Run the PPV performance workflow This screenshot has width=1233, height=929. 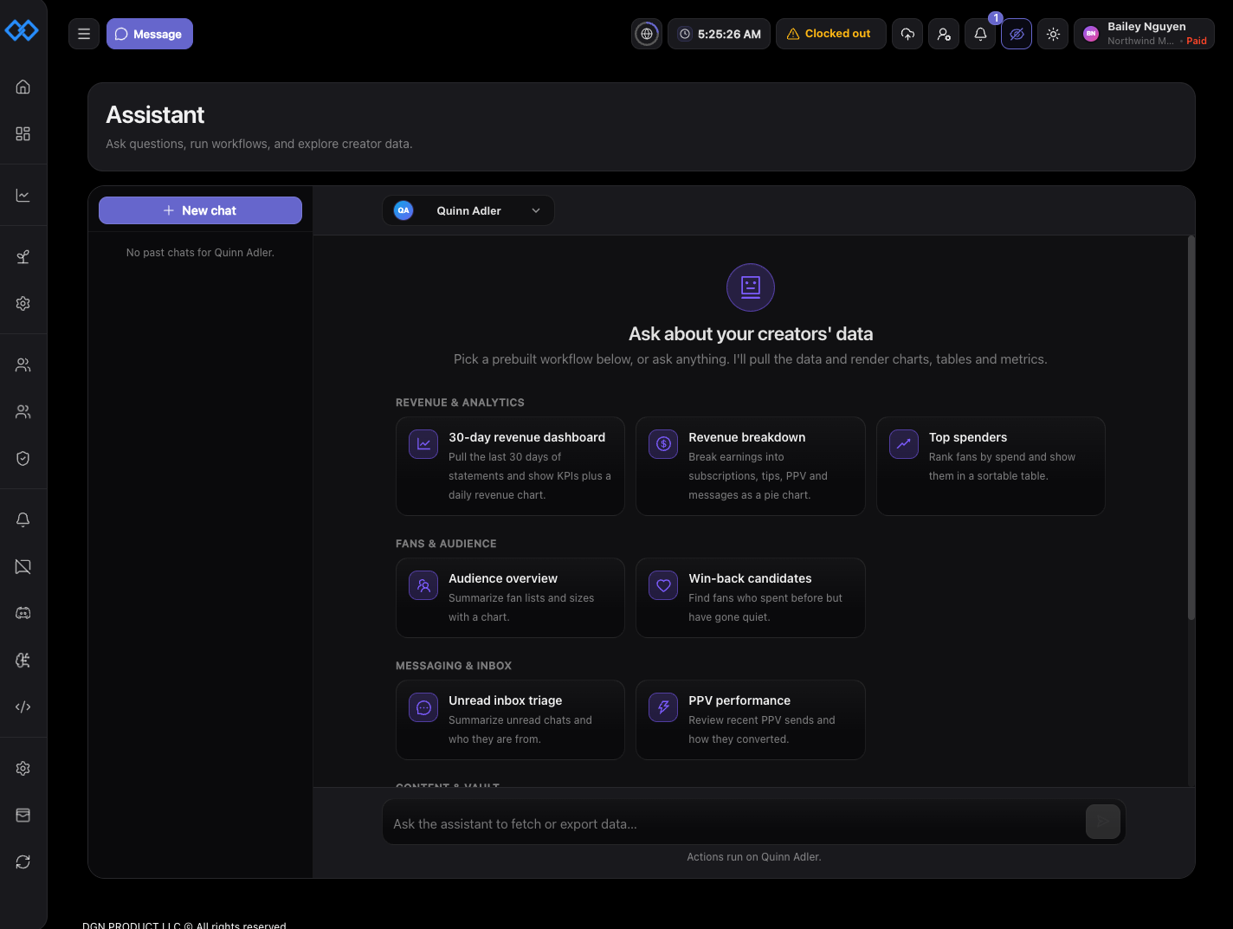(x=751, y=719)
